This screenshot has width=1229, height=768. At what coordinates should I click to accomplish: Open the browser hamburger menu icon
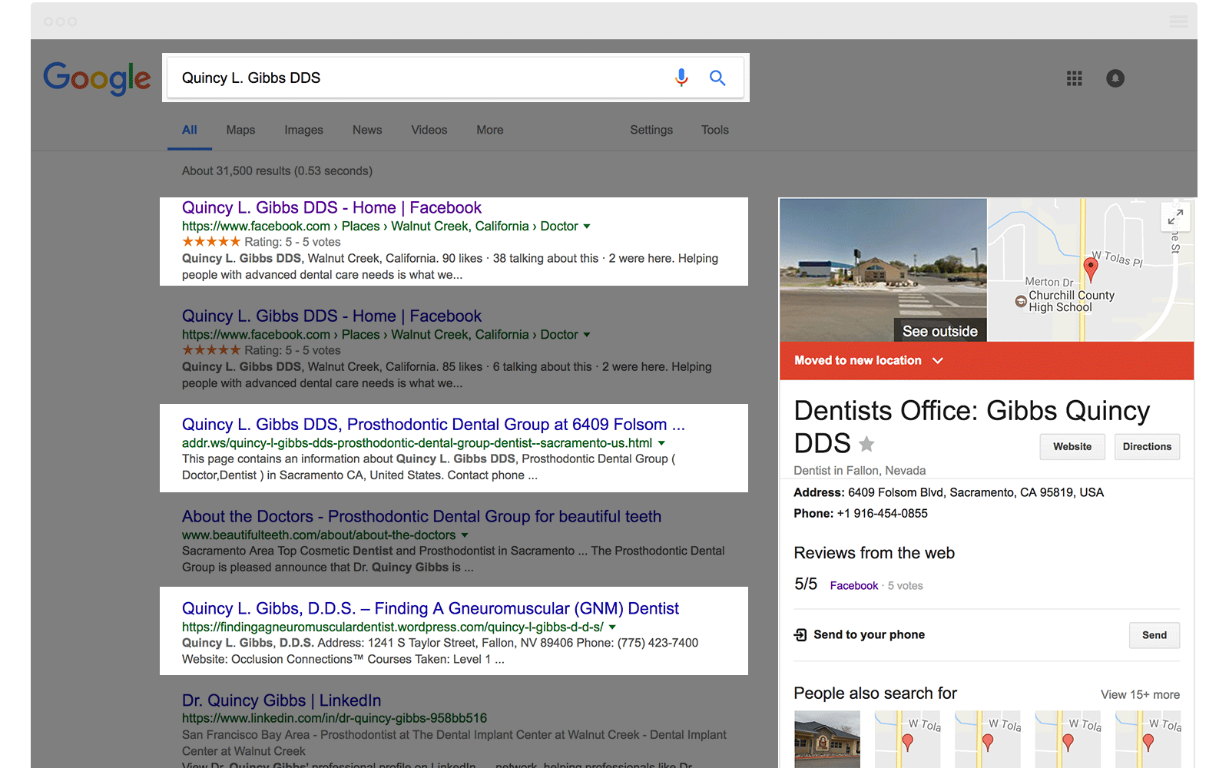(1178, 22)
